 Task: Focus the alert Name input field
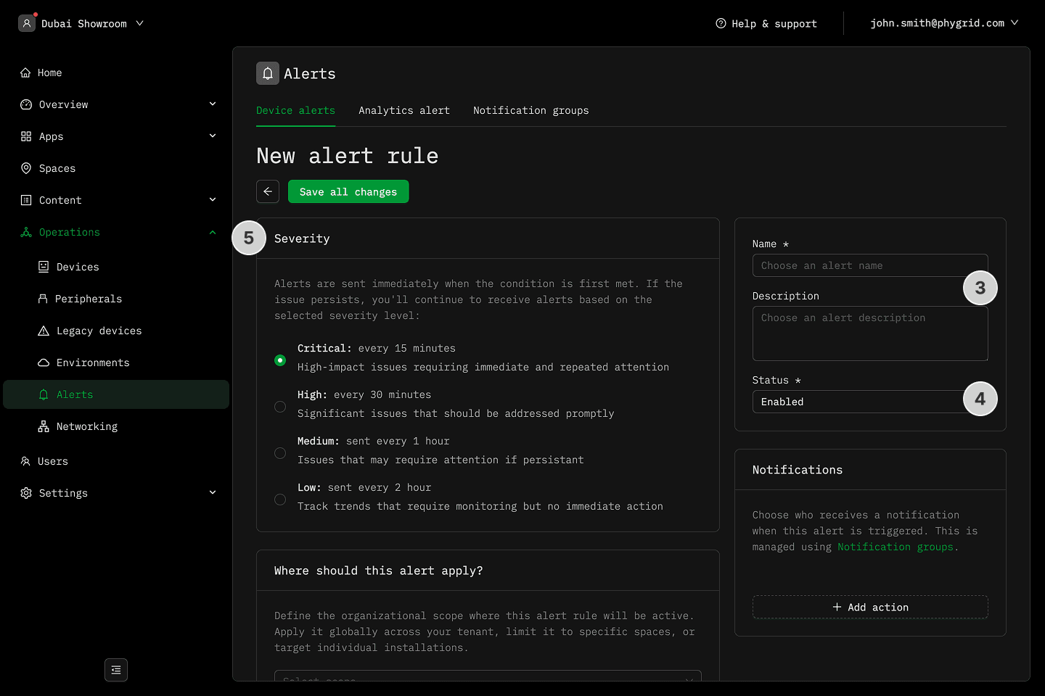click(856, 265)
